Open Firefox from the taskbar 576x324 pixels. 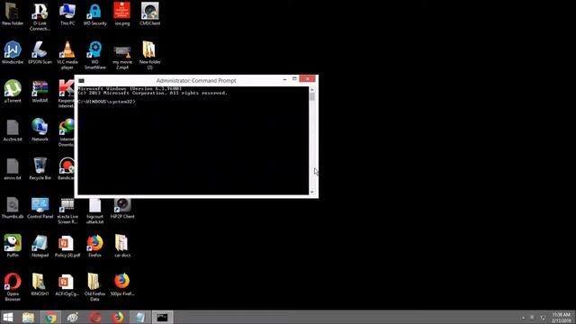[118, 318]
